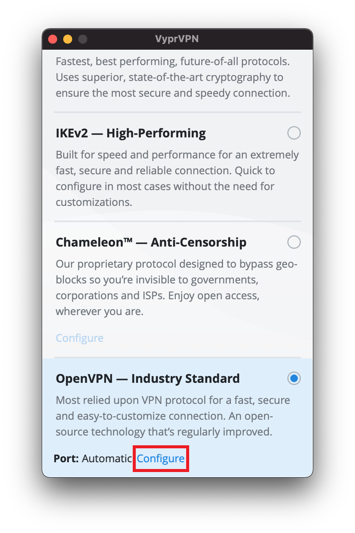355x533 pixels.
Task: Click the Port: Automatic label
Action: pyautogui.click(x=90, y=458)
